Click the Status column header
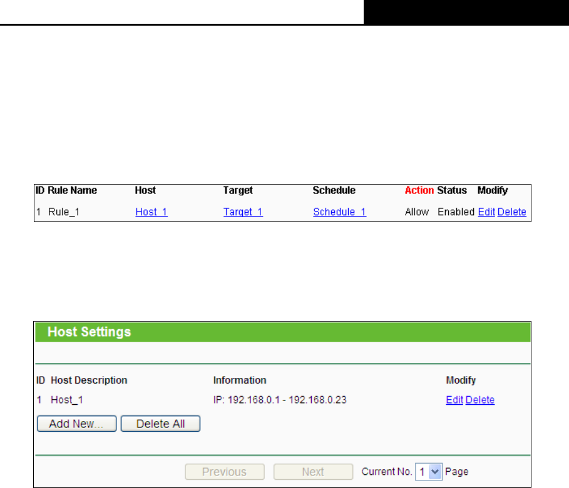The width and height of the screenshot is (569, 488). (x=452, y=190)
